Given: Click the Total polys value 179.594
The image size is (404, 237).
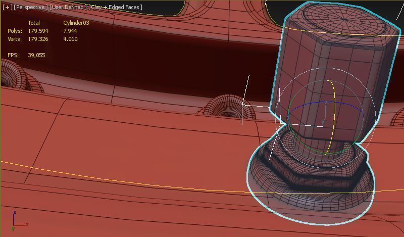Looking at the screenshot, I should tap(38, 31).
